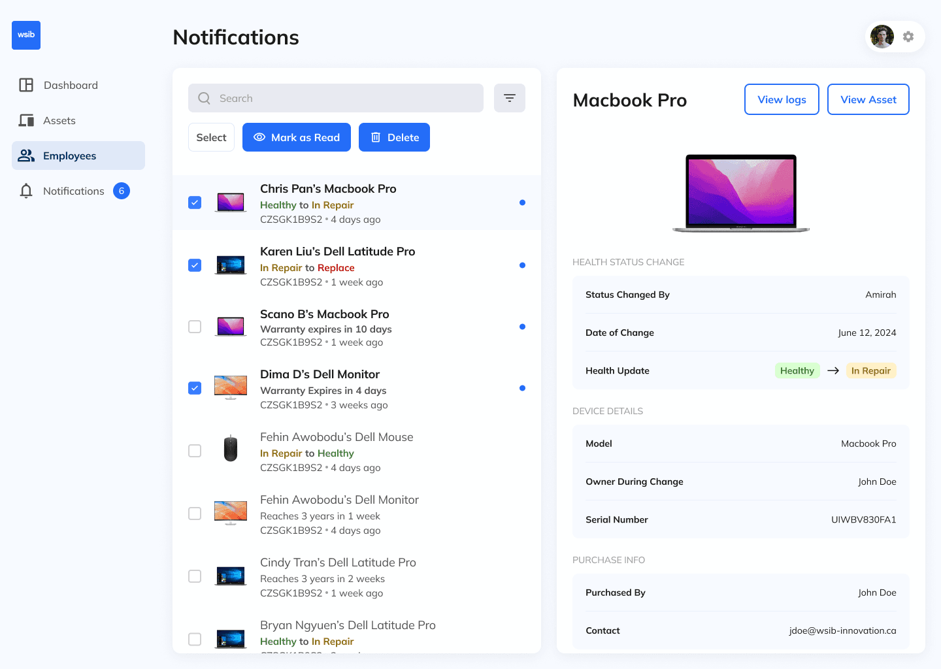Click the Notifications bell icon
This screenshot has height=669, width=941.
click(x=26, y=191)
